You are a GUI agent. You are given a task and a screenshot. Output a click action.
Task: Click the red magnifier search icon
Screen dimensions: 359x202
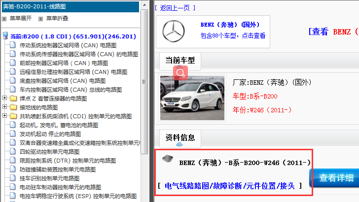(180, 73)
